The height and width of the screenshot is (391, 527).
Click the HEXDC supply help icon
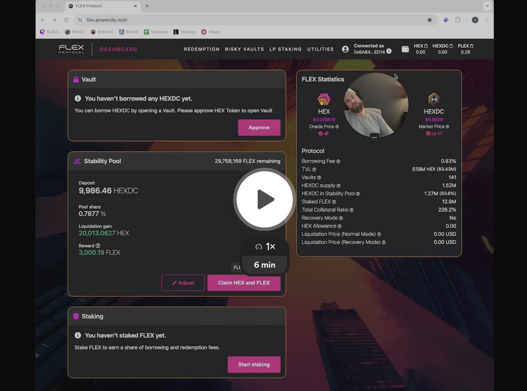click(339, 186)
